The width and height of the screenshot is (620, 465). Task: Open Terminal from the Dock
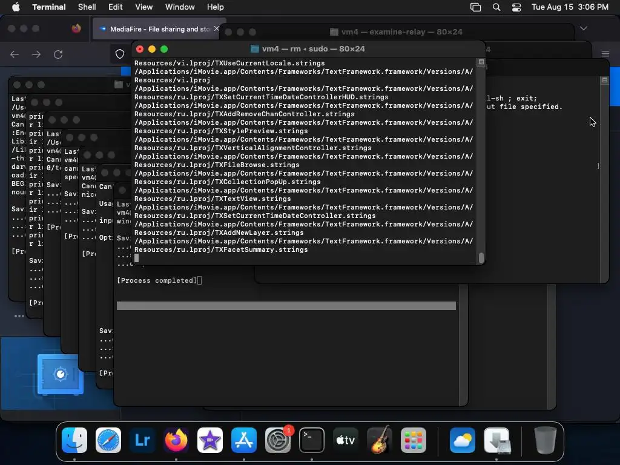[x=312, y=440]
